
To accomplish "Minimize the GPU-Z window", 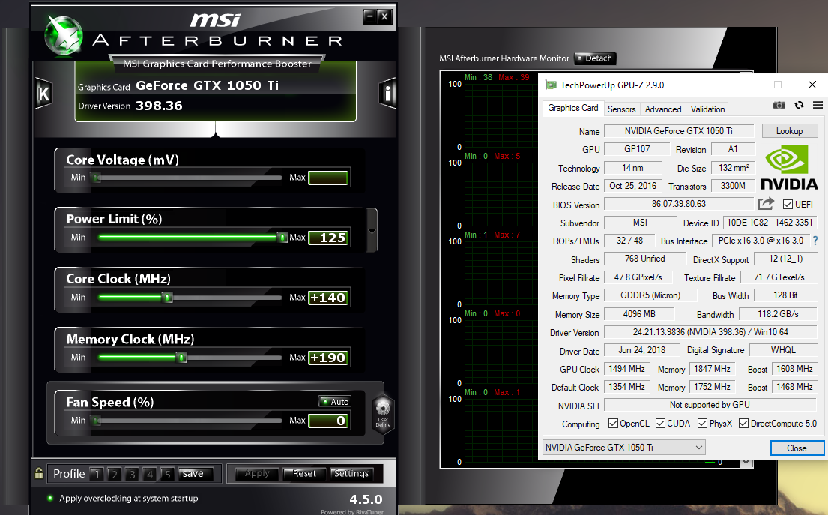I will [744, 85].
